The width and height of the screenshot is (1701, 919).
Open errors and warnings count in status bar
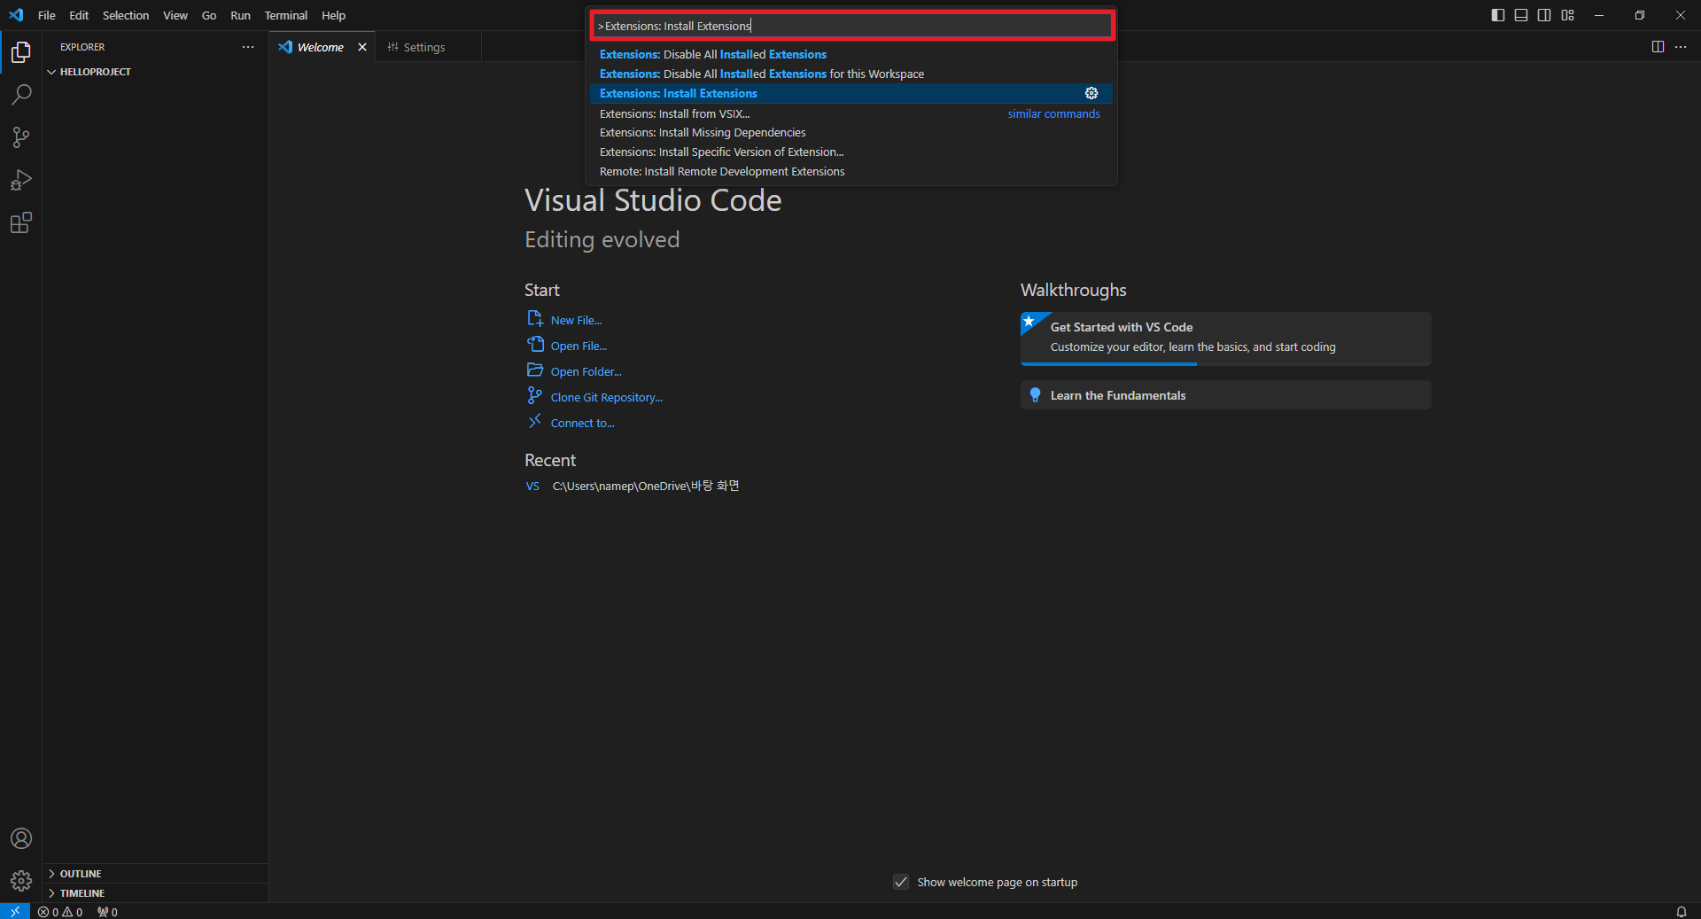60,911
